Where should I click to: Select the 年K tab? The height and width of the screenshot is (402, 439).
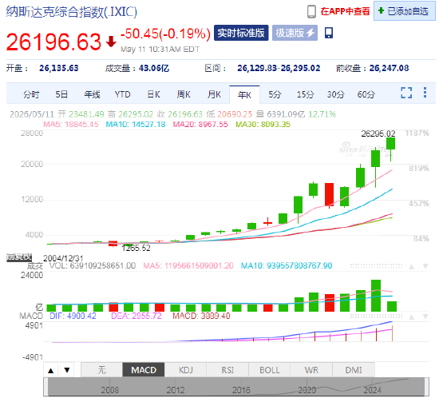click(244, 95)
